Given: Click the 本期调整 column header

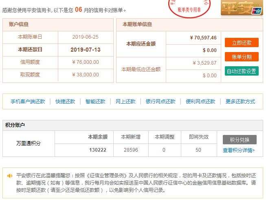Looking at the screenshot, I should 165,137.
